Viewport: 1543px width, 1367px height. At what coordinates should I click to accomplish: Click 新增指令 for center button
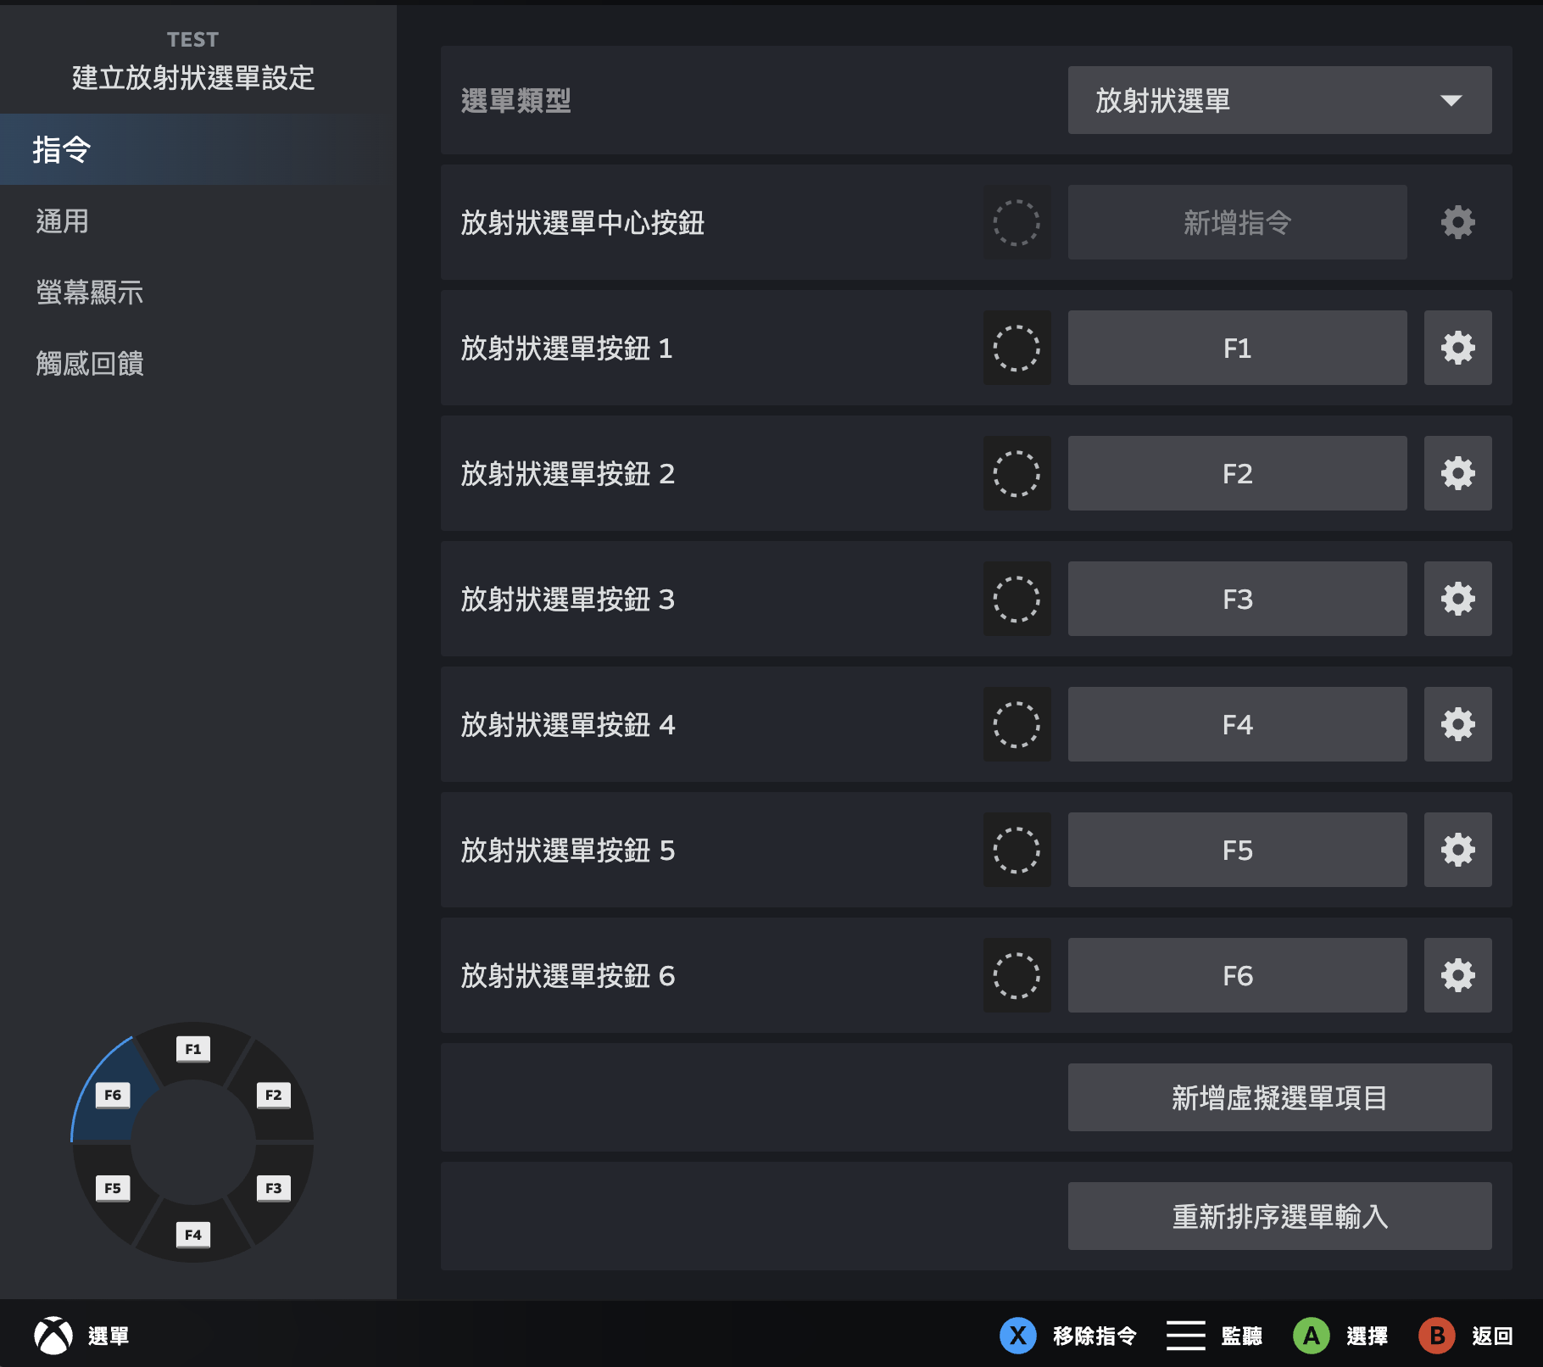[1237, 222]
